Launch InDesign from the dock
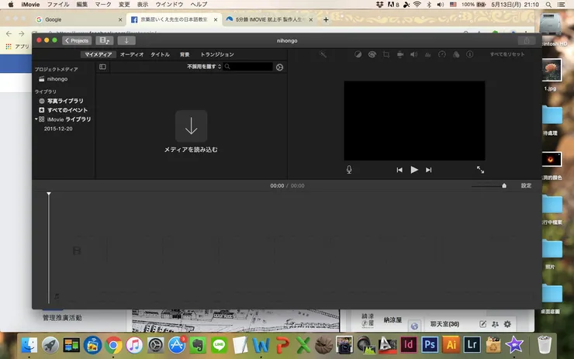Image resolution: width=574 pixels, height=359 pixels. coord(408,345)
